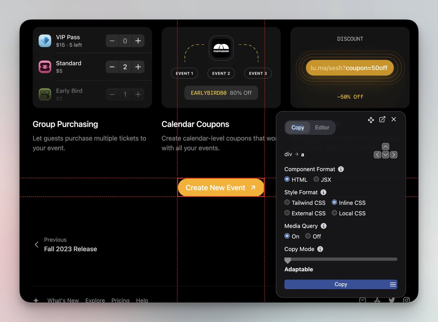Click the Standard ticket pink icon
Image resolution: width=438 pixels, height=322 pixels.
pos(45,67)
